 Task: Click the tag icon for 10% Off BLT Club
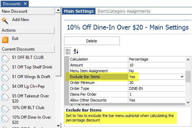click(x=5, y=109)
